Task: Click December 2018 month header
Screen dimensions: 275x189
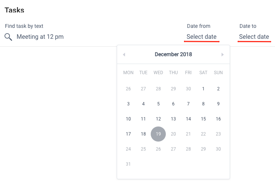Action: pos(173,54)
